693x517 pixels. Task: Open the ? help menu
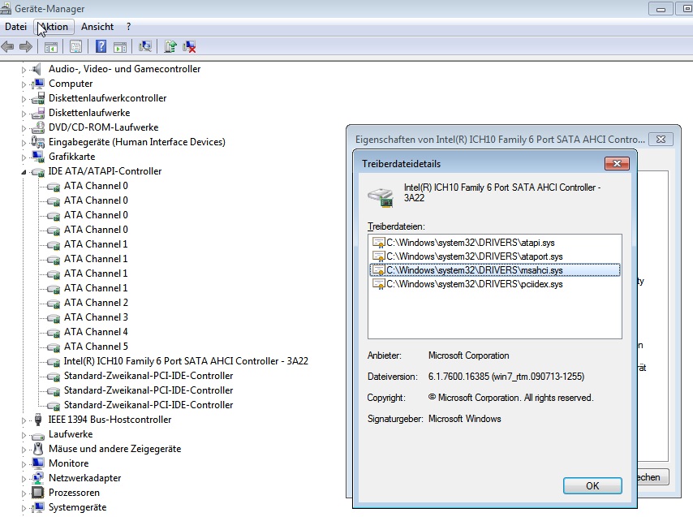pos(128,27)
